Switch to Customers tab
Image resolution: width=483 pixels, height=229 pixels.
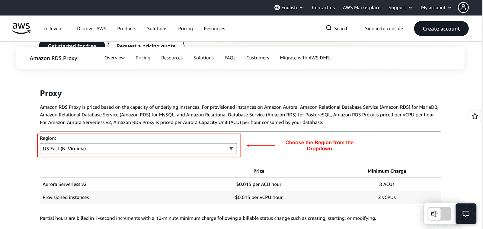pyautogui.click(x=257, y=58)
